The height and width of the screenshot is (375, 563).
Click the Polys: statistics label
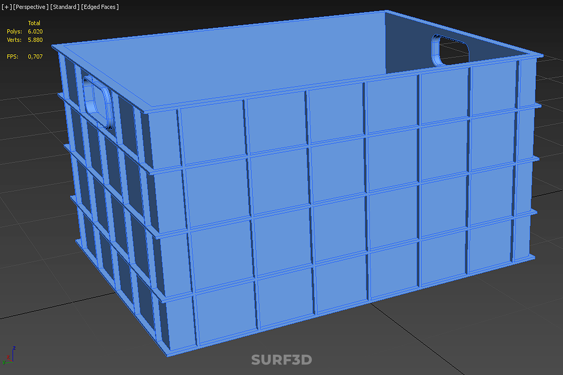pos(14,31)
